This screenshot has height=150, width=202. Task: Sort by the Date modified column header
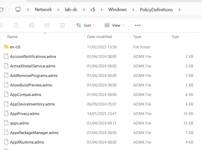(99, 37)
